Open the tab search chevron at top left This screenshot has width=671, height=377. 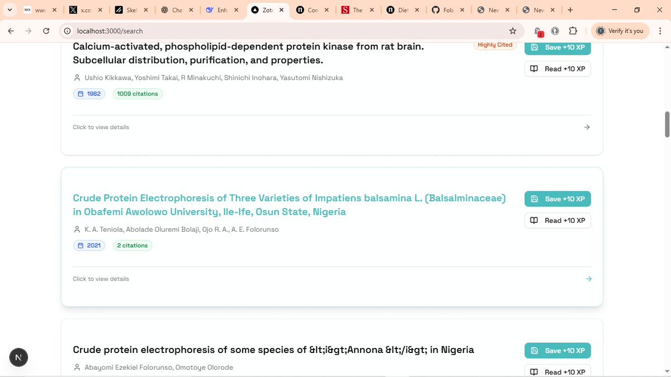pyautogui.click(x=10, y=9)
